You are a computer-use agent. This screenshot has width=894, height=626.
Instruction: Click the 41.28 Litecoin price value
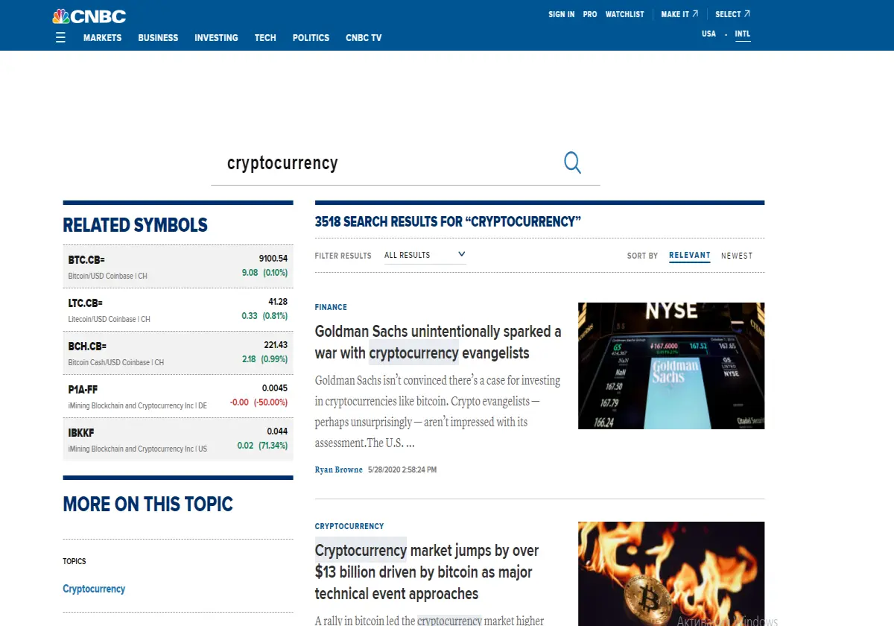point(278,302)
